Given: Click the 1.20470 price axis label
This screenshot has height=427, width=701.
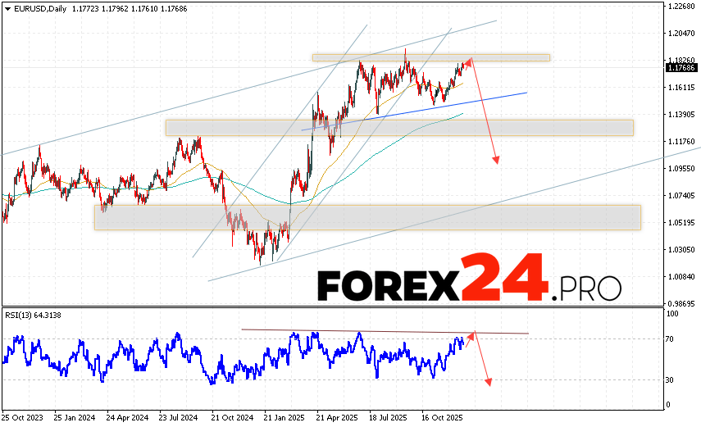Looking at the screenshot, I should click(x=682, y=34).
